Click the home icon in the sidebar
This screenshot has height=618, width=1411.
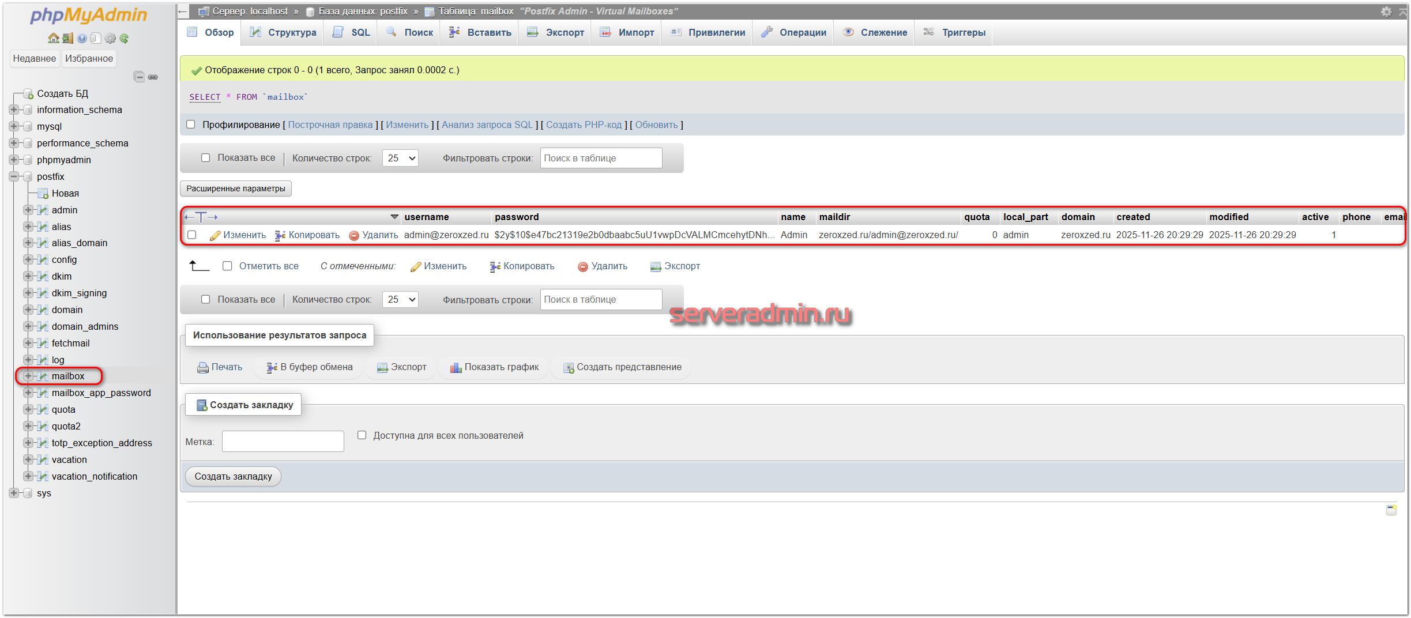click(x=53, y=39)
